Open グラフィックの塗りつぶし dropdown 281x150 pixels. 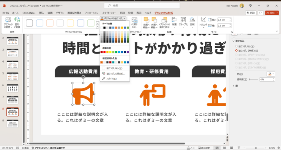point(113,18)
